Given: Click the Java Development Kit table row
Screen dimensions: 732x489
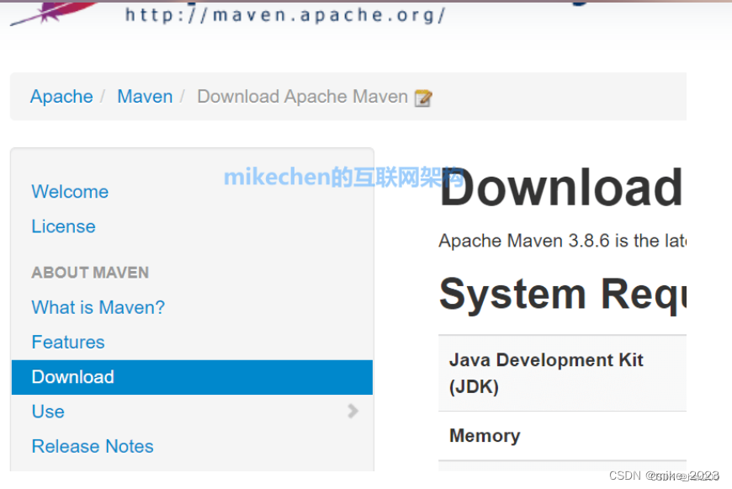Looking at the screenshot, I should click(x=547, y=373).
